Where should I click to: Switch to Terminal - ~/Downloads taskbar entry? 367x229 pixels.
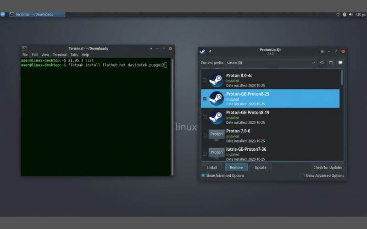click(37, 15)
